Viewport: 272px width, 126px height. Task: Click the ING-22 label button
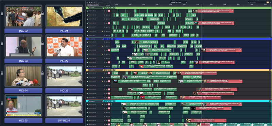pyautogui.click(x=23, y=31)
